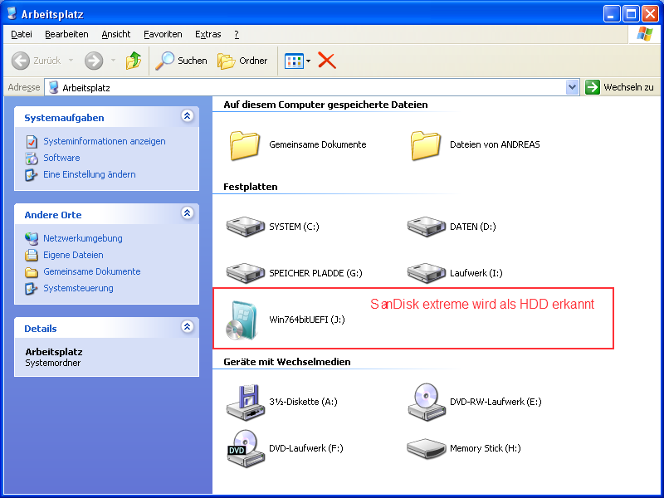Open Netzwerkumgebung link
Screen dimensions: 664x498
pos(82,238)
